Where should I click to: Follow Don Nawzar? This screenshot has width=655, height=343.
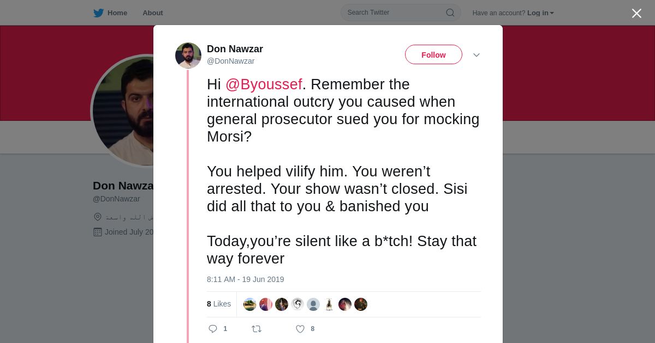tap(433, 54)
